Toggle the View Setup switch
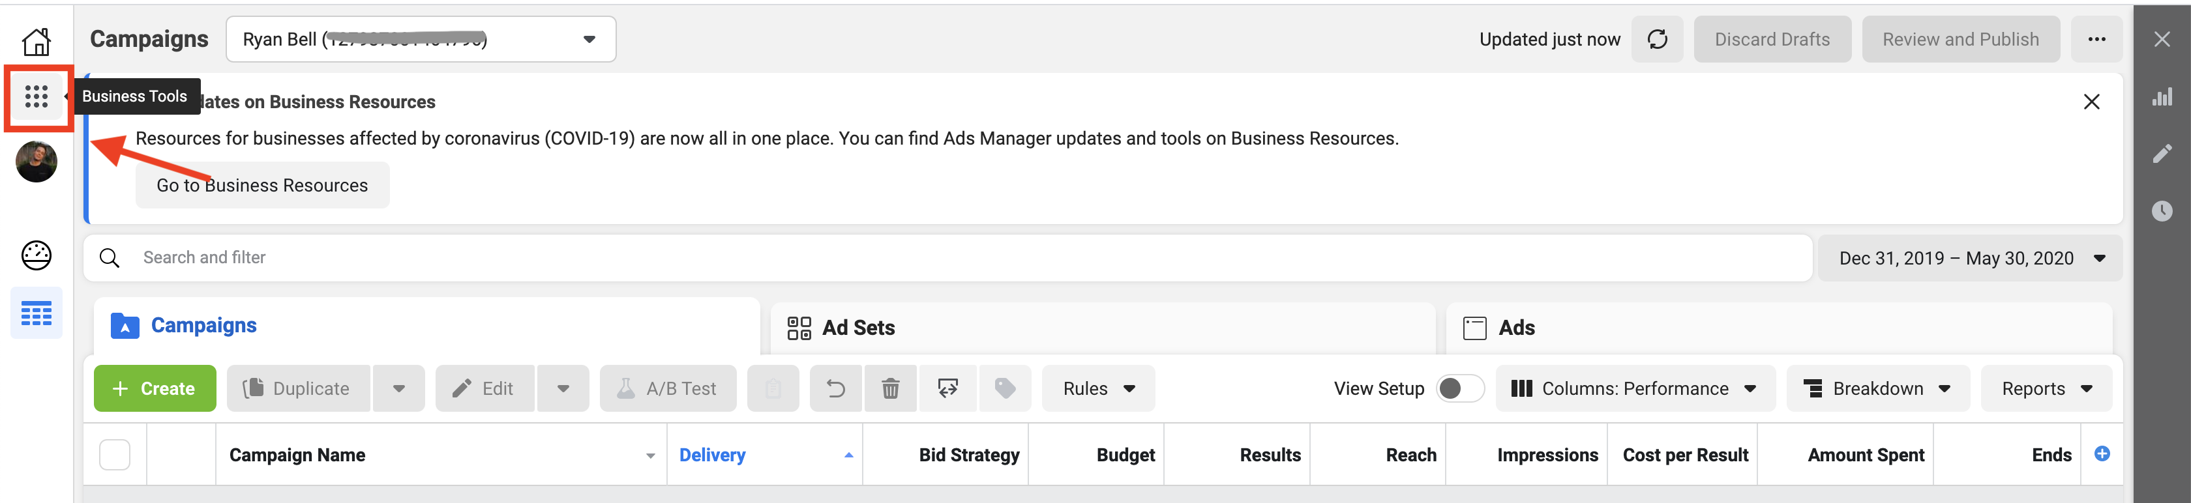 tap(1459, 388)
